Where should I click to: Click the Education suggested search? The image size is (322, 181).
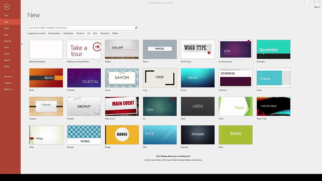[105, 33]
